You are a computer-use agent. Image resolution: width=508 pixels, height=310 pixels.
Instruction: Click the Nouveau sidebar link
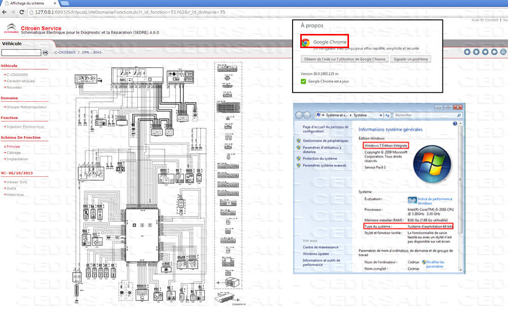point(14,87)
